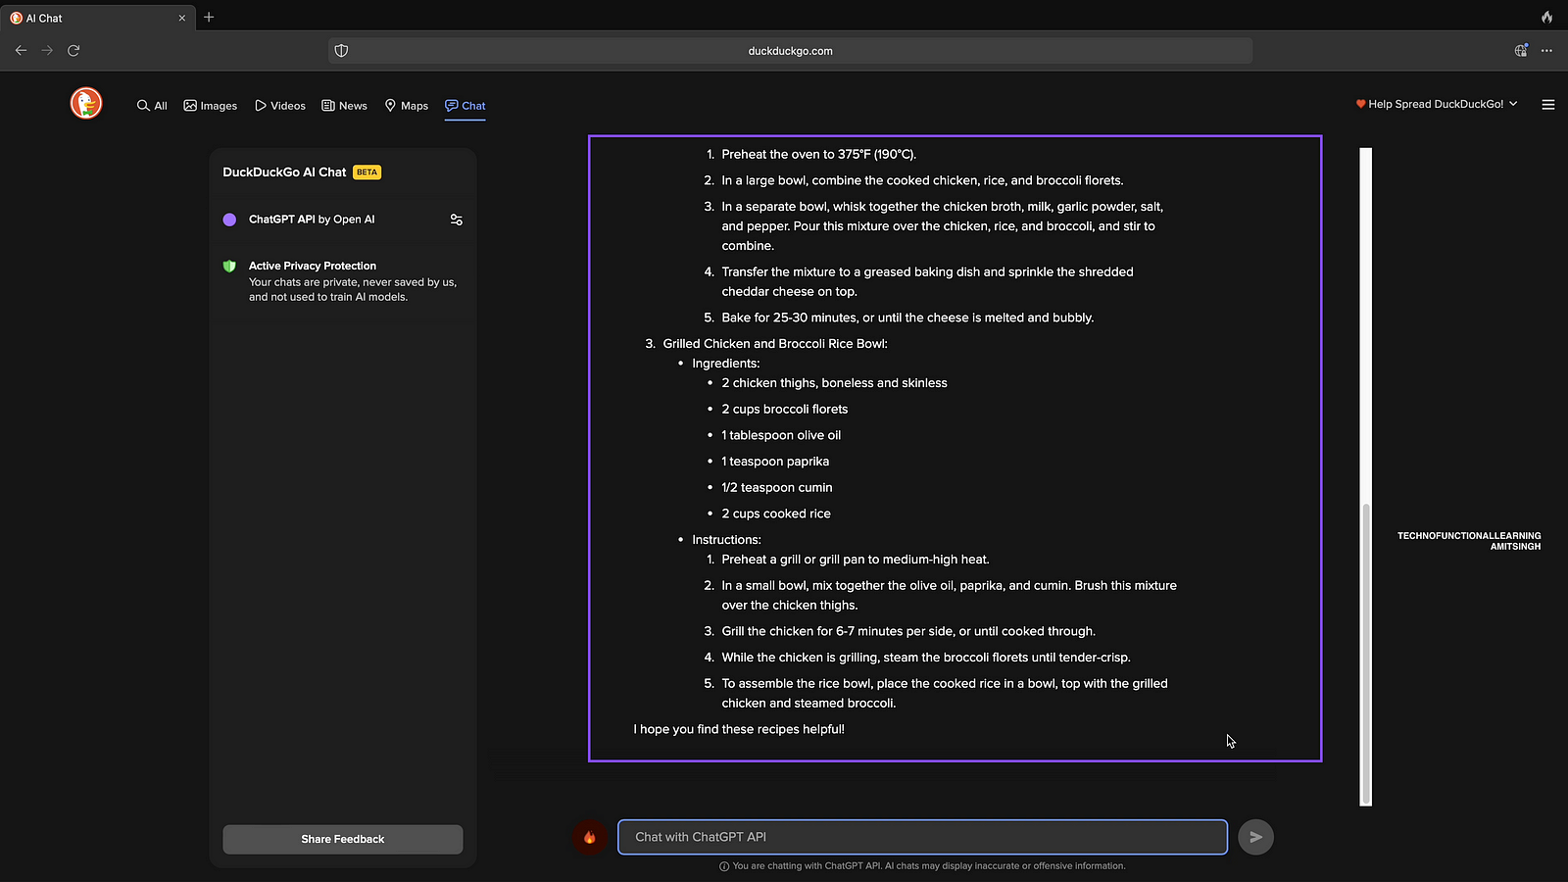Focus the Chat with ChatGPT API input

click(921, 837)
